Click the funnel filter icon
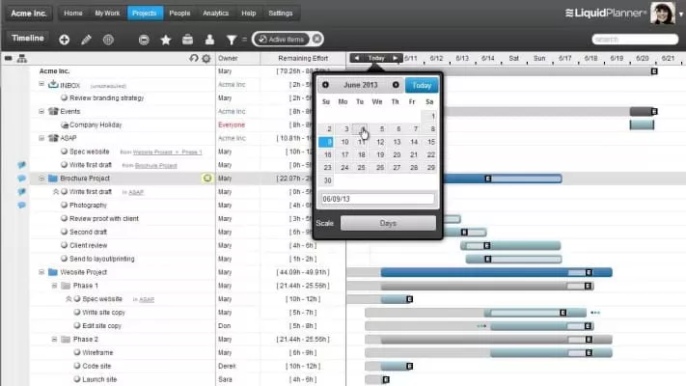Image resolution: width=686 pixels, height=386 pixels. click(x=231, y=40)
